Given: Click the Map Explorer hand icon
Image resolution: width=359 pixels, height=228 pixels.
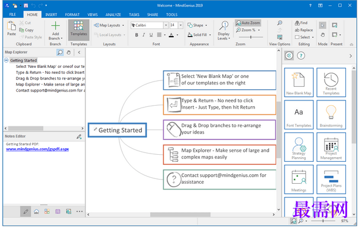Looking at the screenshot, I should (x=69, y=53).
